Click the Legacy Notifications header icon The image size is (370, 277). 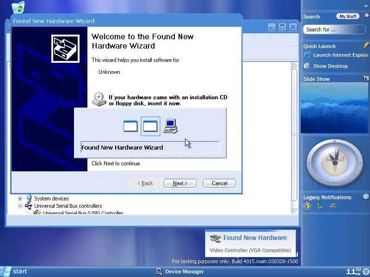pyautogui.click(x=366, y=197)
